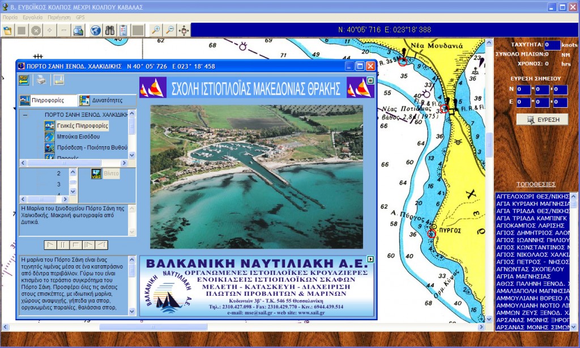Click map vertical scrollbar up arrow
This screenshot has width=580, height=348.
(489, 43)
